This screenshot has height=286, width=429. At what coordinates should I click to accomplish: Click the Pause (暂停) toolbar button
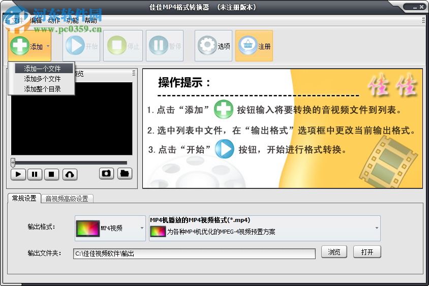[x=165, y=46]
